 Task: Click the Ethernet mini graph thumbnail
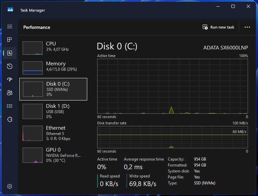(x=33, y=133)
